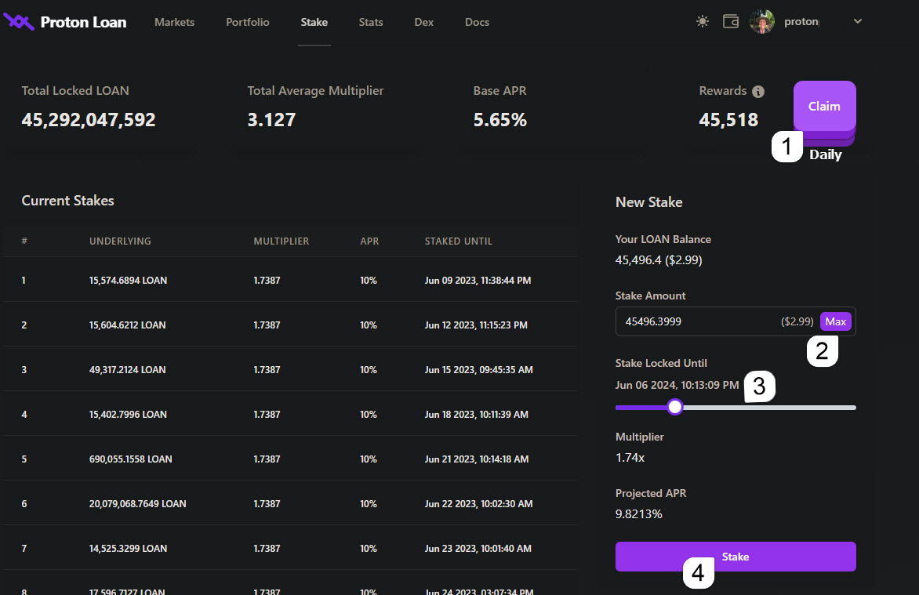
Task: Open the Dex tab
Action: [x=423, y=22]
